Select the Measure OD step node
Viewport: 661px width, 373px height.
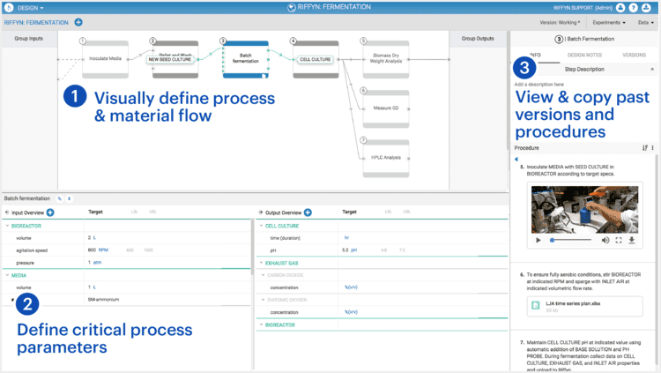[386, 108]
